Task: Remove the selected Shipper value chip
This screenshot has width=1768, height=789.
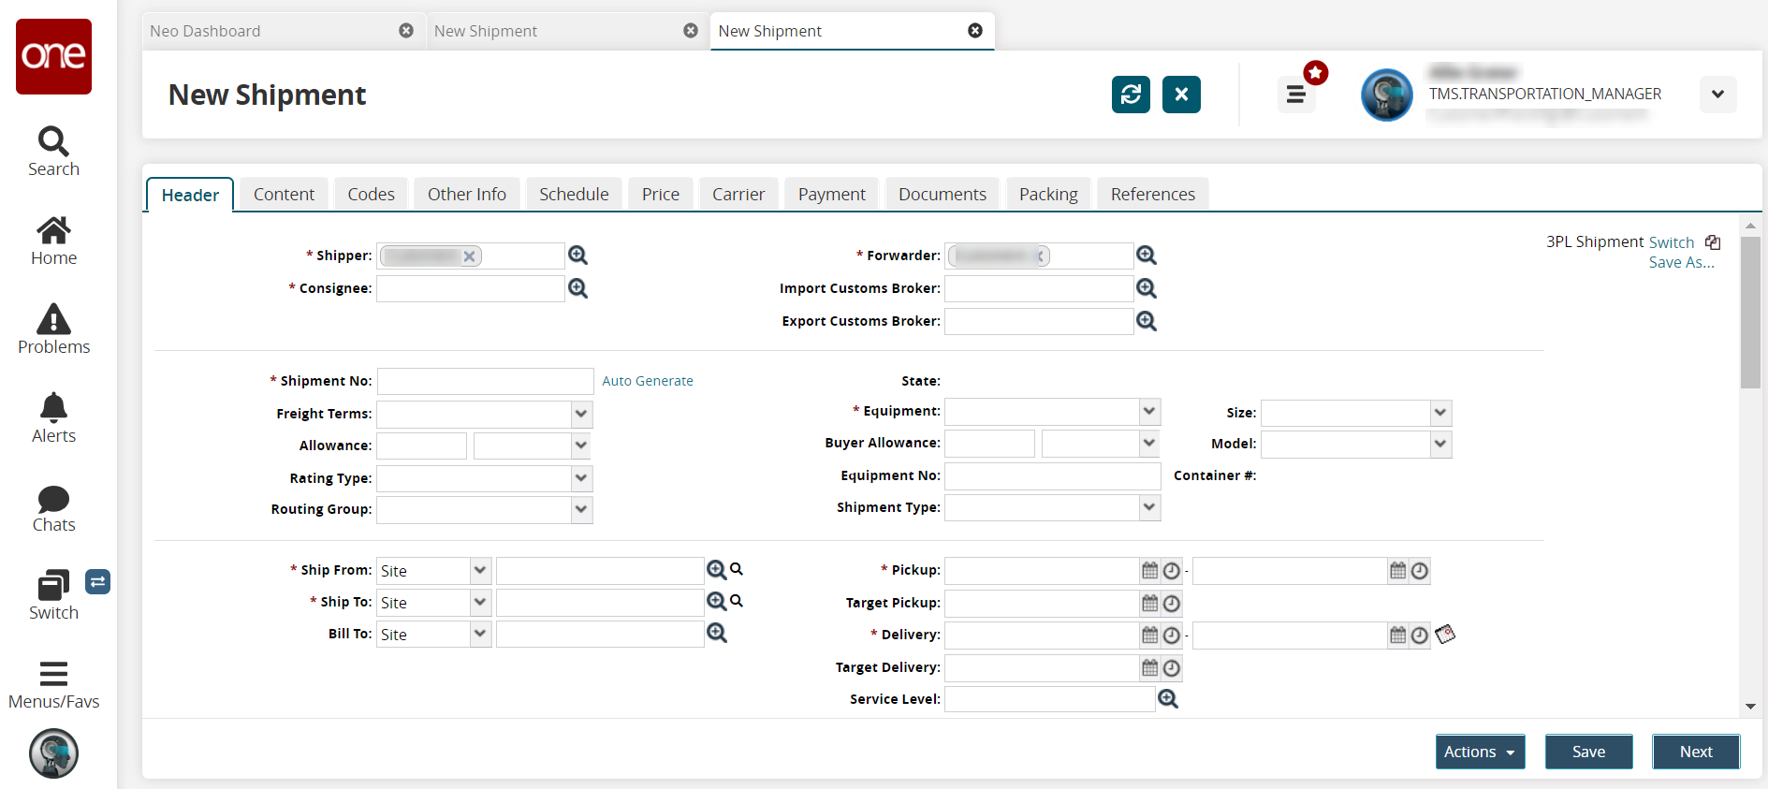Action: 470,256
